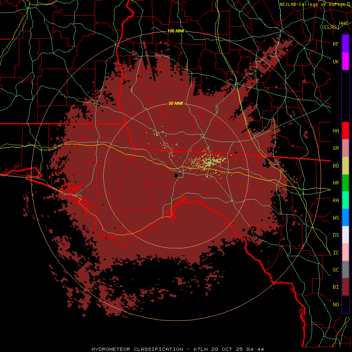
Task: Click the 100 NMI range ring label
Action: coord(176,31)
